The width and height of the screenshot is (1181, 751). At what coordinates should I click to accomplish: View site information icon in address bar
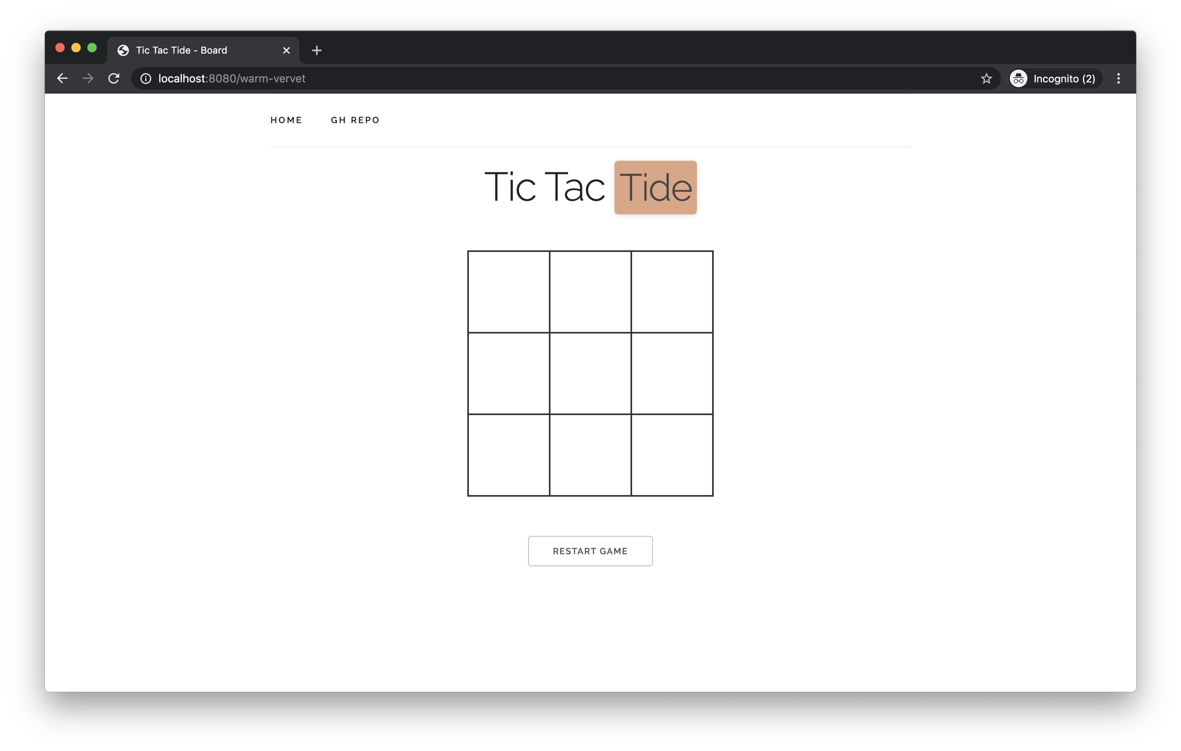tap(146, 78)
